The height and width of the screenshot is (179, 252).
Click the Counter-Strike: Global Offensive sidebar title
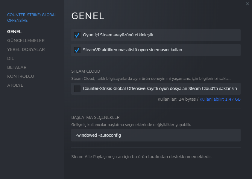pyautogui.click(x=32, y=18)
